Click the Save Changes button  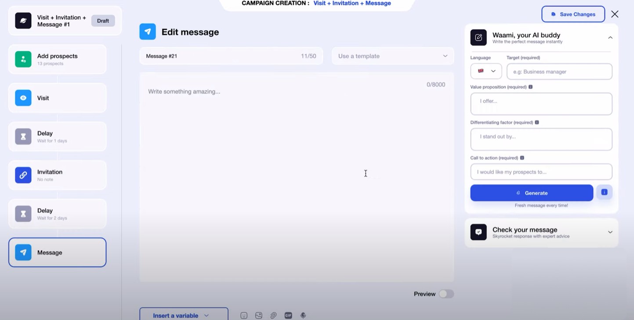[573, 14]
